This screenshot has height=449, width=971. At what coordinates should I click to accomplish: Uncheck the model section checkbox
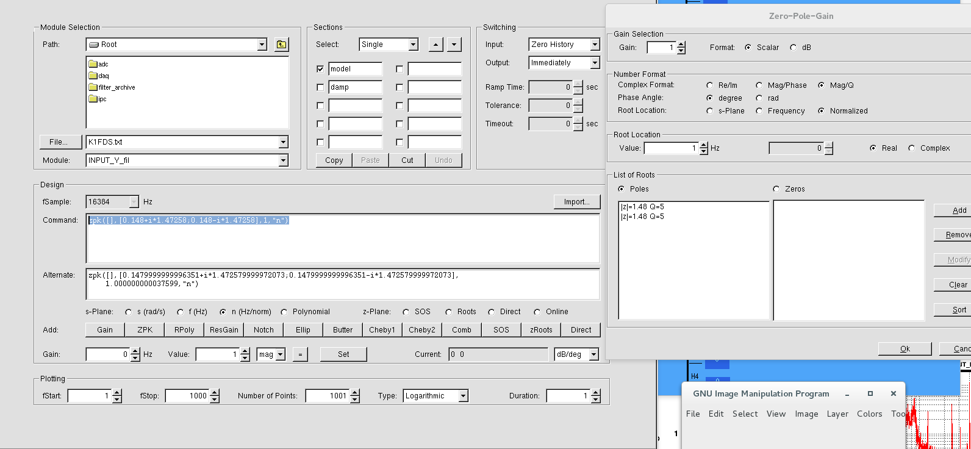[x=320, y=69]
